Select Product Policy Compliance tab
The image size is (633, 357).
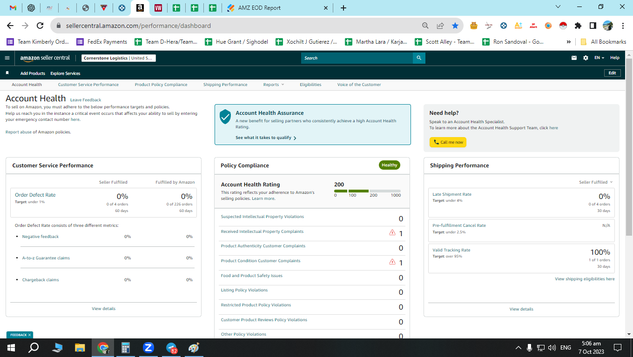pyautogui.click(x=161, y=85)
